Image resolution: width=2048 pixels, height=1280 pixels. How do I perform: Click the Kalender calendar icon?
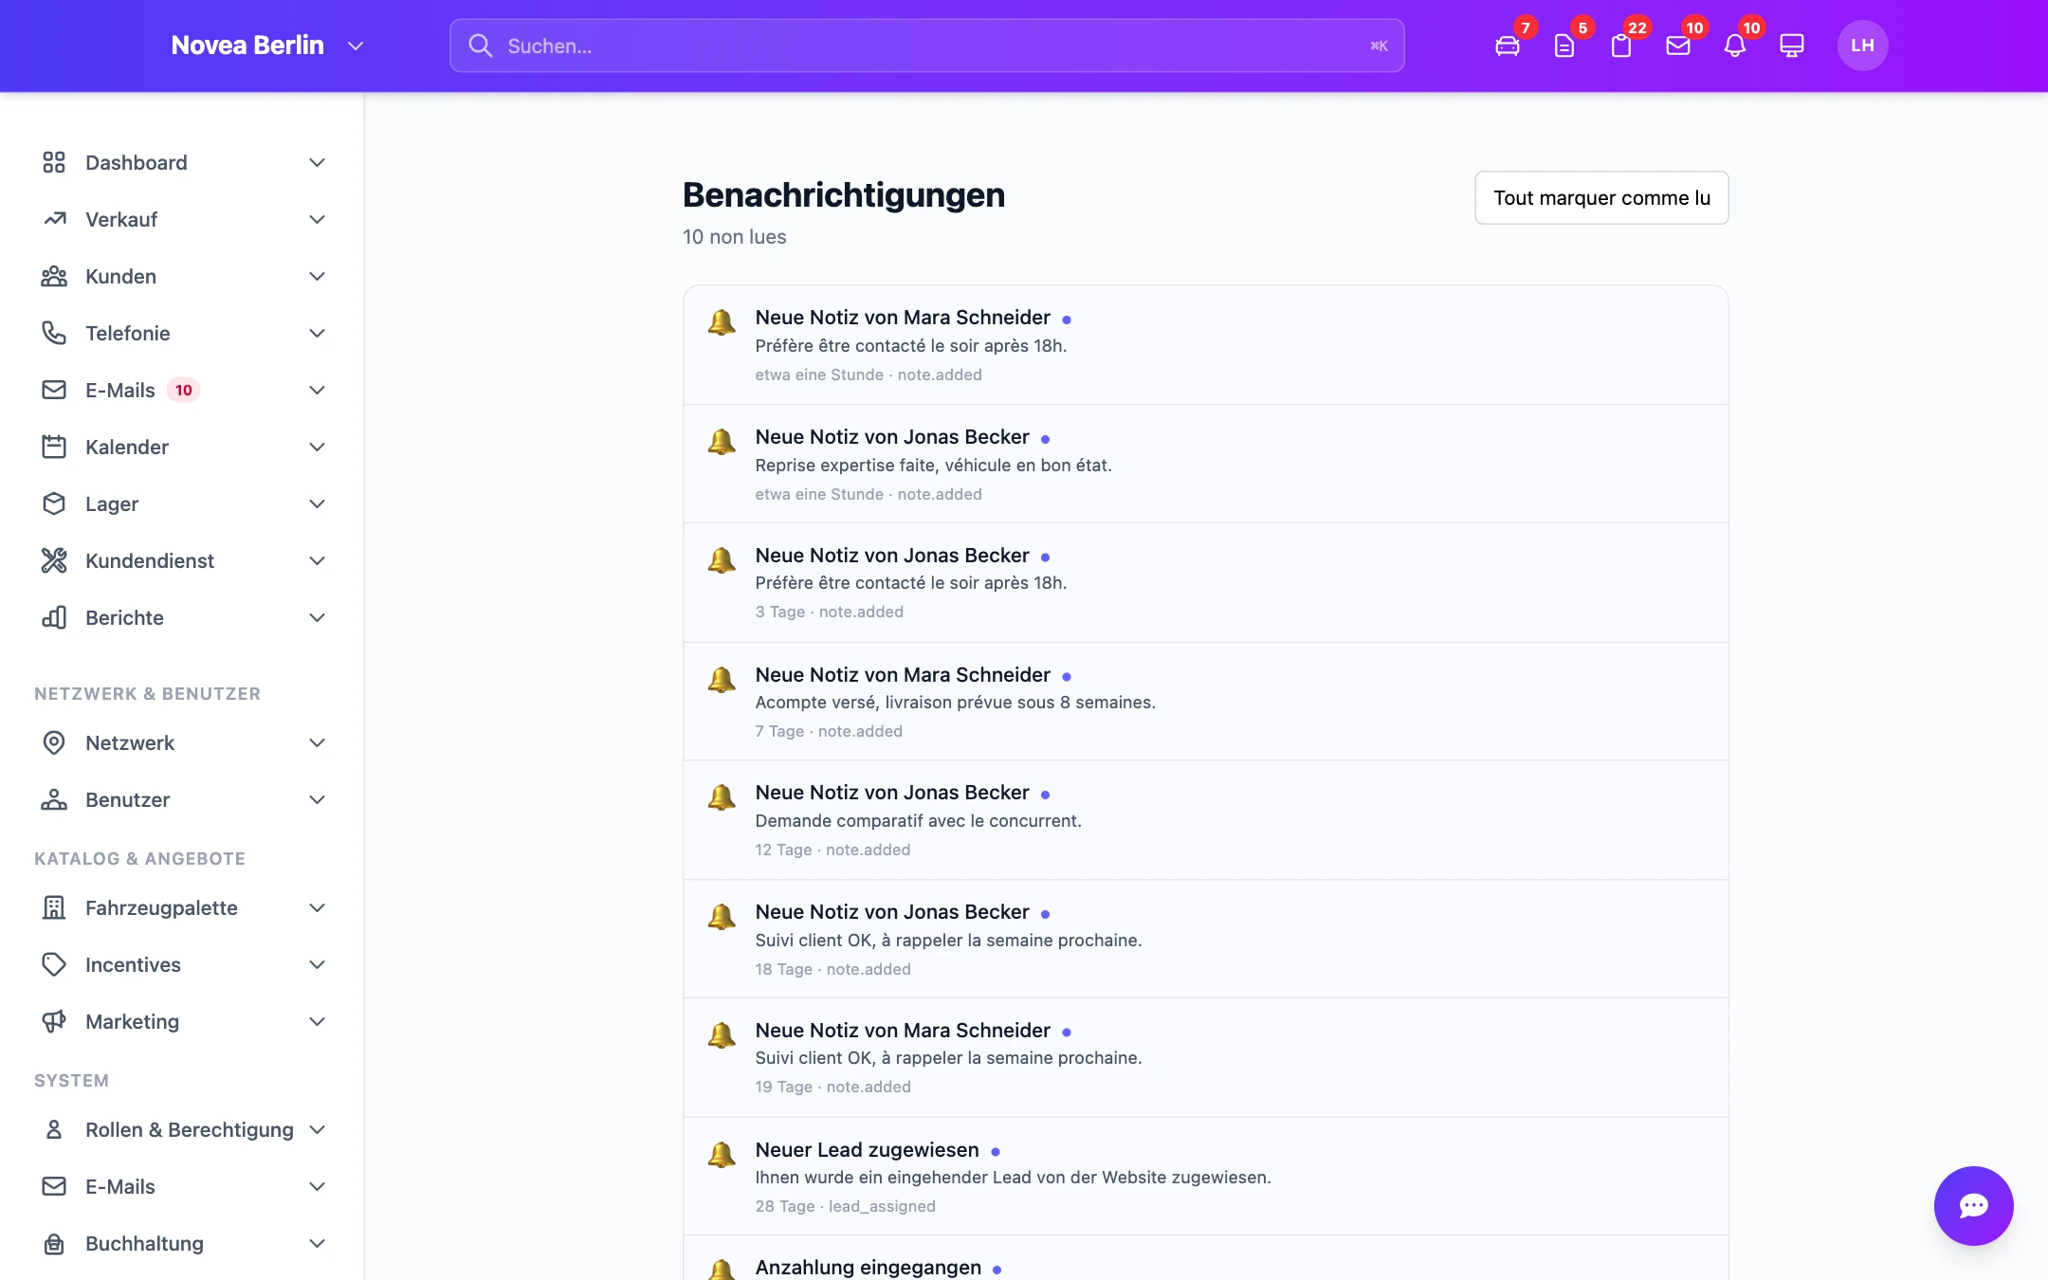54,448
